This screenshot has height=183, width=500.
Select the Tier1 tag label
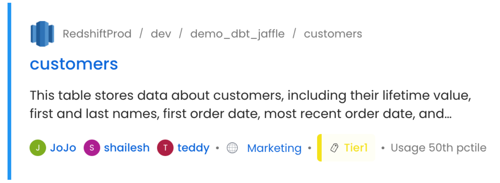point(356,148)
